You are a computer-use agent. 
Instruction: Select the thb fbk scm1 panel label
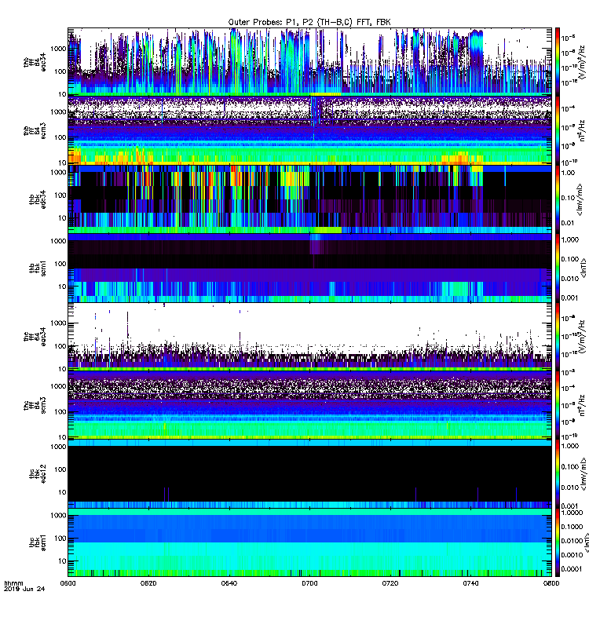(x=38, y=268)
